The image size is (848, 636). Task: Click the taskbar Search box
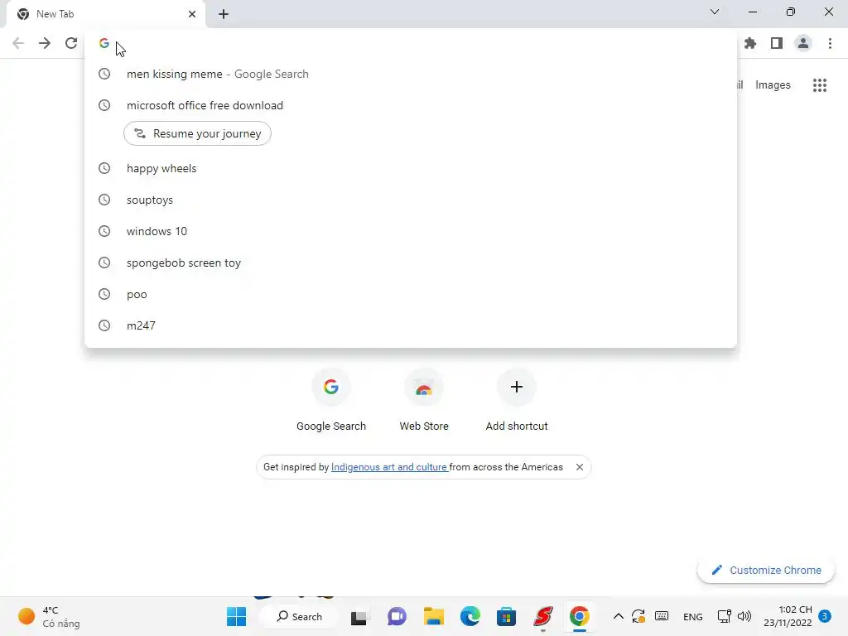(x=299, y=616)
